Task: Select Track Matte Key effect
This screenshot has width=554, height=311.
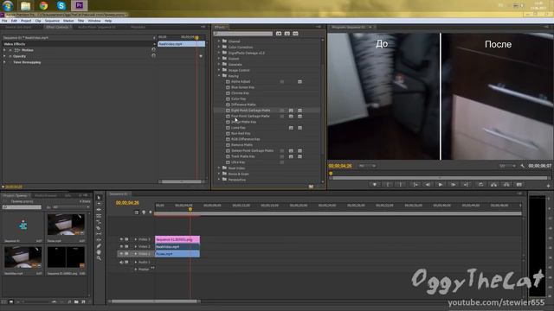Action: pyautogui.click(x=242, y=156)
